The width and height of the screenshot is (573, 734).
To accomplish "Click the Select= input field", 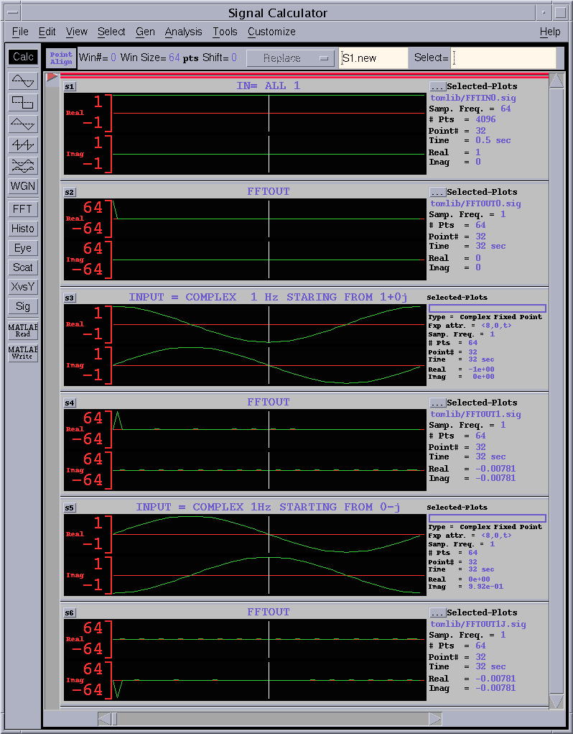I will 504,58.
